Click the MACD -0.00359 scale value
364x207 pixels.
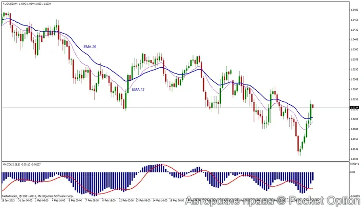click(x=354, y=196)
